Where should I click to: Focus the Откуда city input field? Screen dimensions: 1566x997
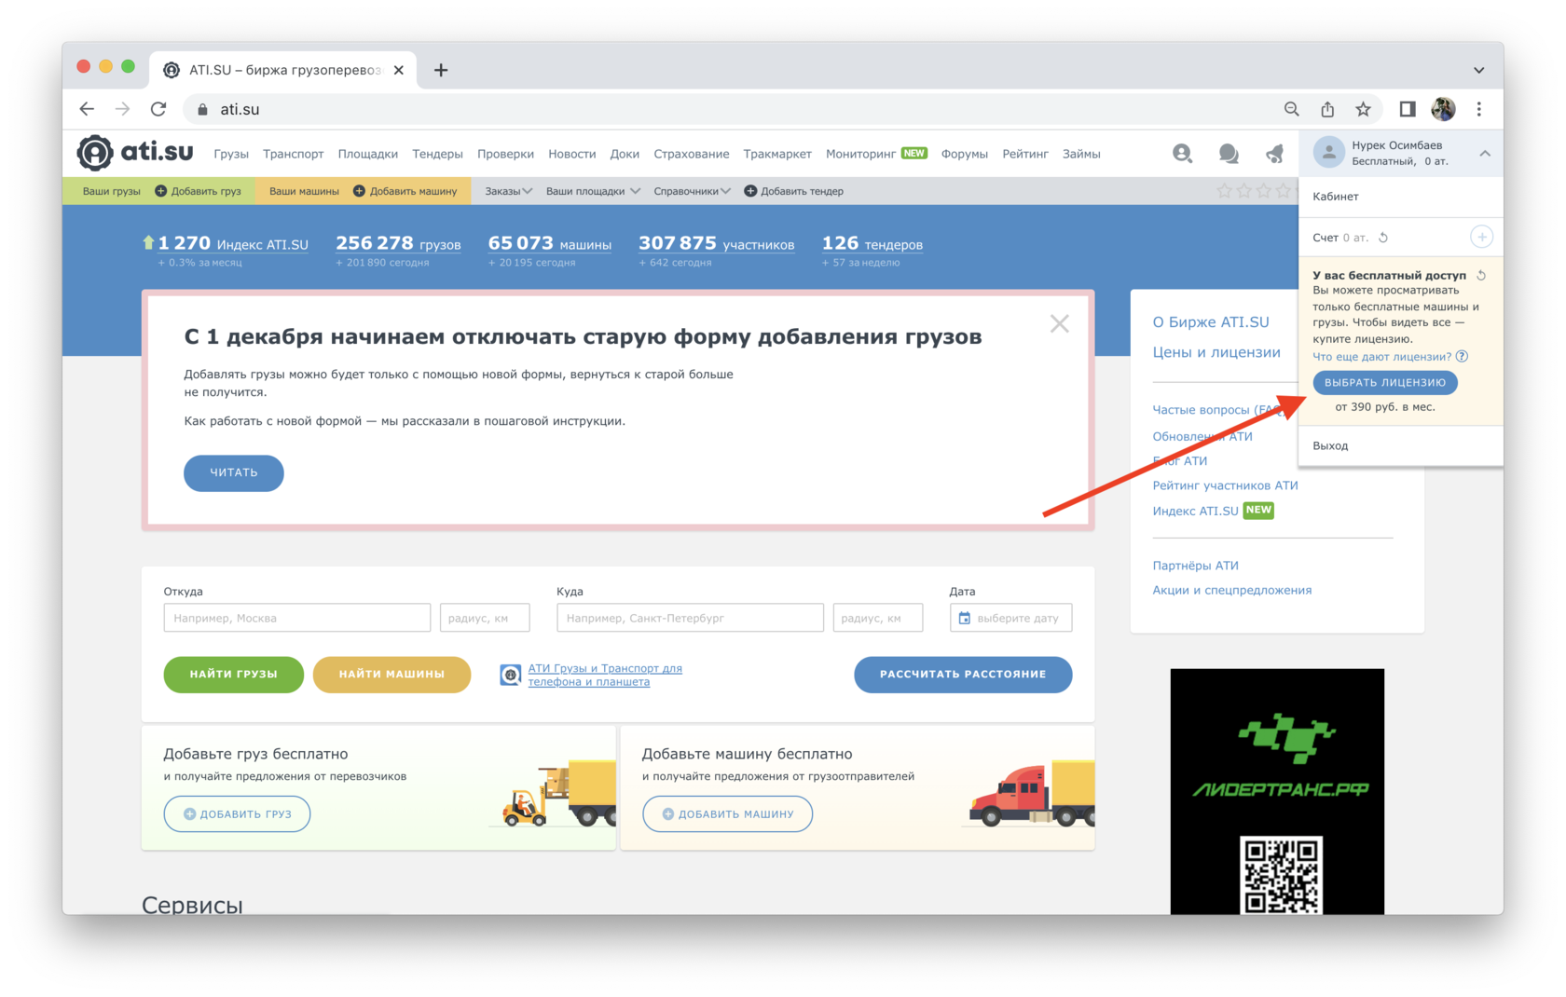296,618
